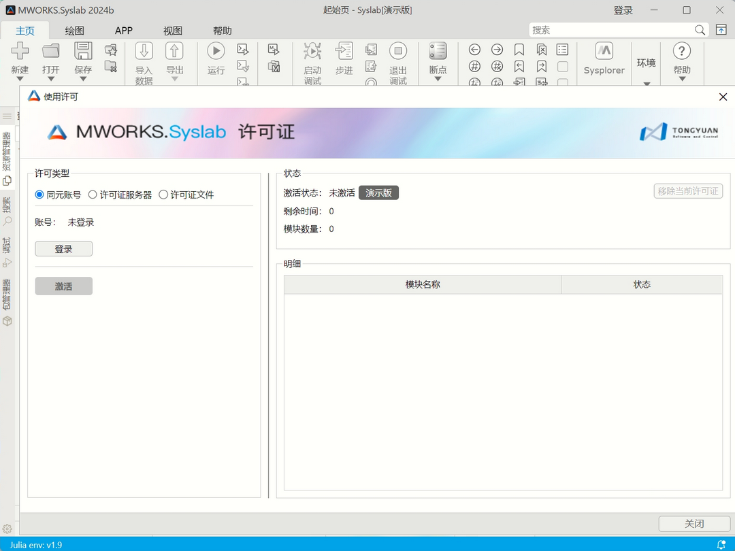Image resolution: width=735 pixels, height=551 pixels.
Task: Click the 关闭 button at dialog bottom
Action: pos(693,523)
